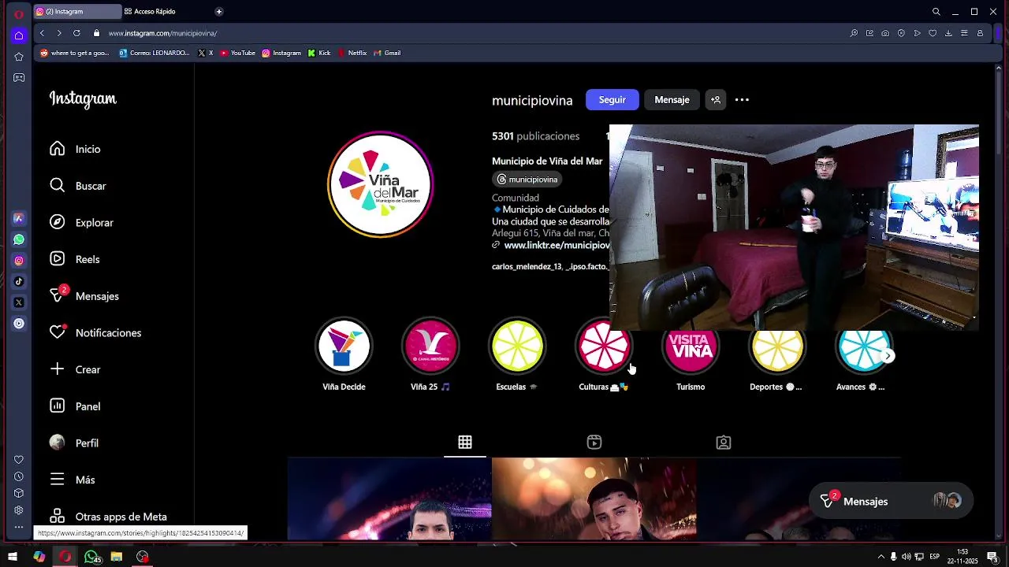Show similar accounts suggestion button
Viewport: 1009px width, 567px height.
click(715, 100)
